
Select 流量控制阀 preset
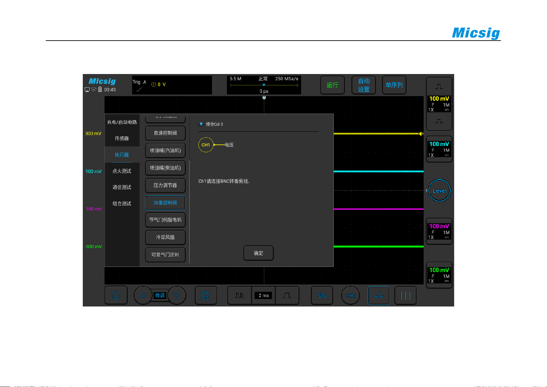[x=165, y=203]
